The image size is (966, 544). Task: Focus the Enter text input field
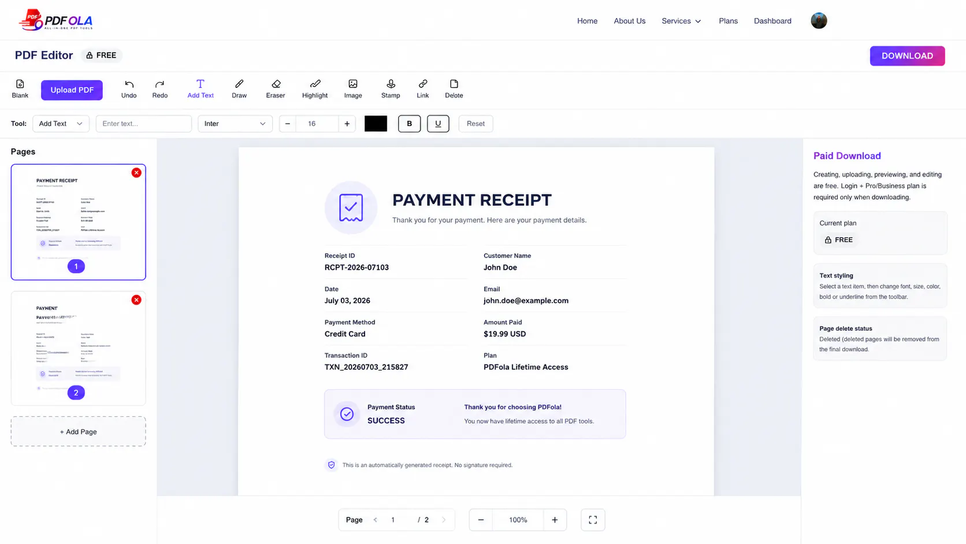click(143, 124)
